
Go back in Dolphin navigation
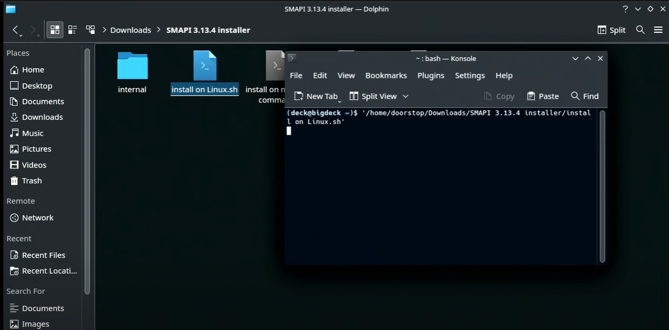coord(16,30)
